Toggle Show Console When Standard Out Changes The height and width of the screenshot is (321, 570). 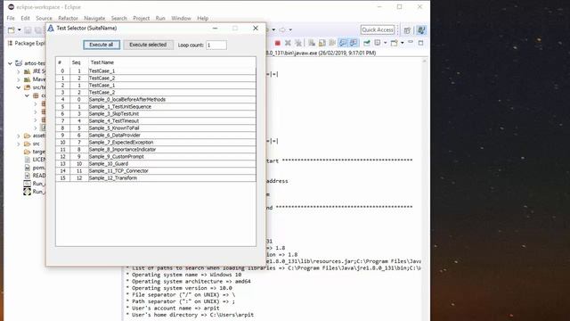(342, 43)
